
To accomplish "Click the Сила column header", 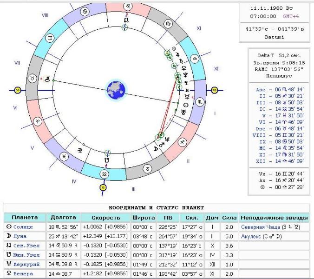I will click(229, 218).
